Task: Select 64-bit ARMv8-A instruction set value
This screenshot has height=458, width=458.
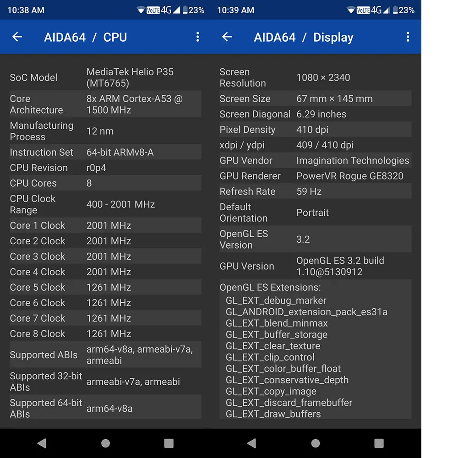Action: (120, 152)
